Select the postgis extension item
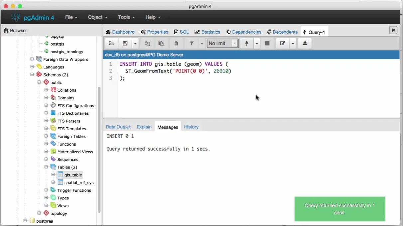 pyautogui.click(x=57, y=44)
